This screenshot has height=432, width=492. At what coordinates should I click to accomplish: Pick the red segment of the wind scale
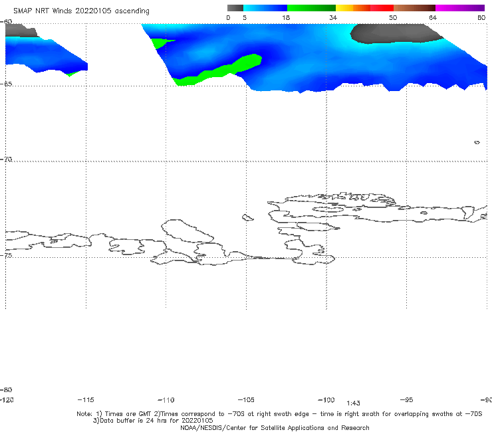point(382,8)
